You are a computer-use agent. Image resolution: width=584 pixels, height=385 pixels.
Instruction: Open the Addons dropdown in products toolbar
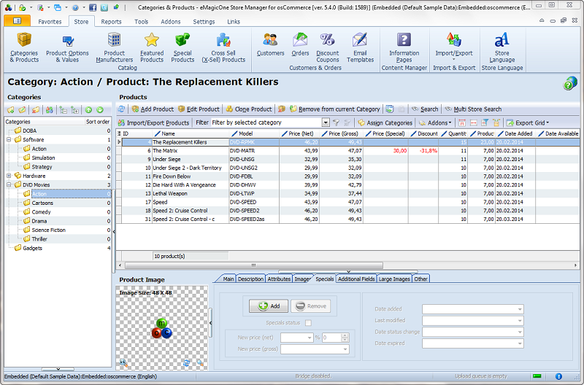click(434, 122)
